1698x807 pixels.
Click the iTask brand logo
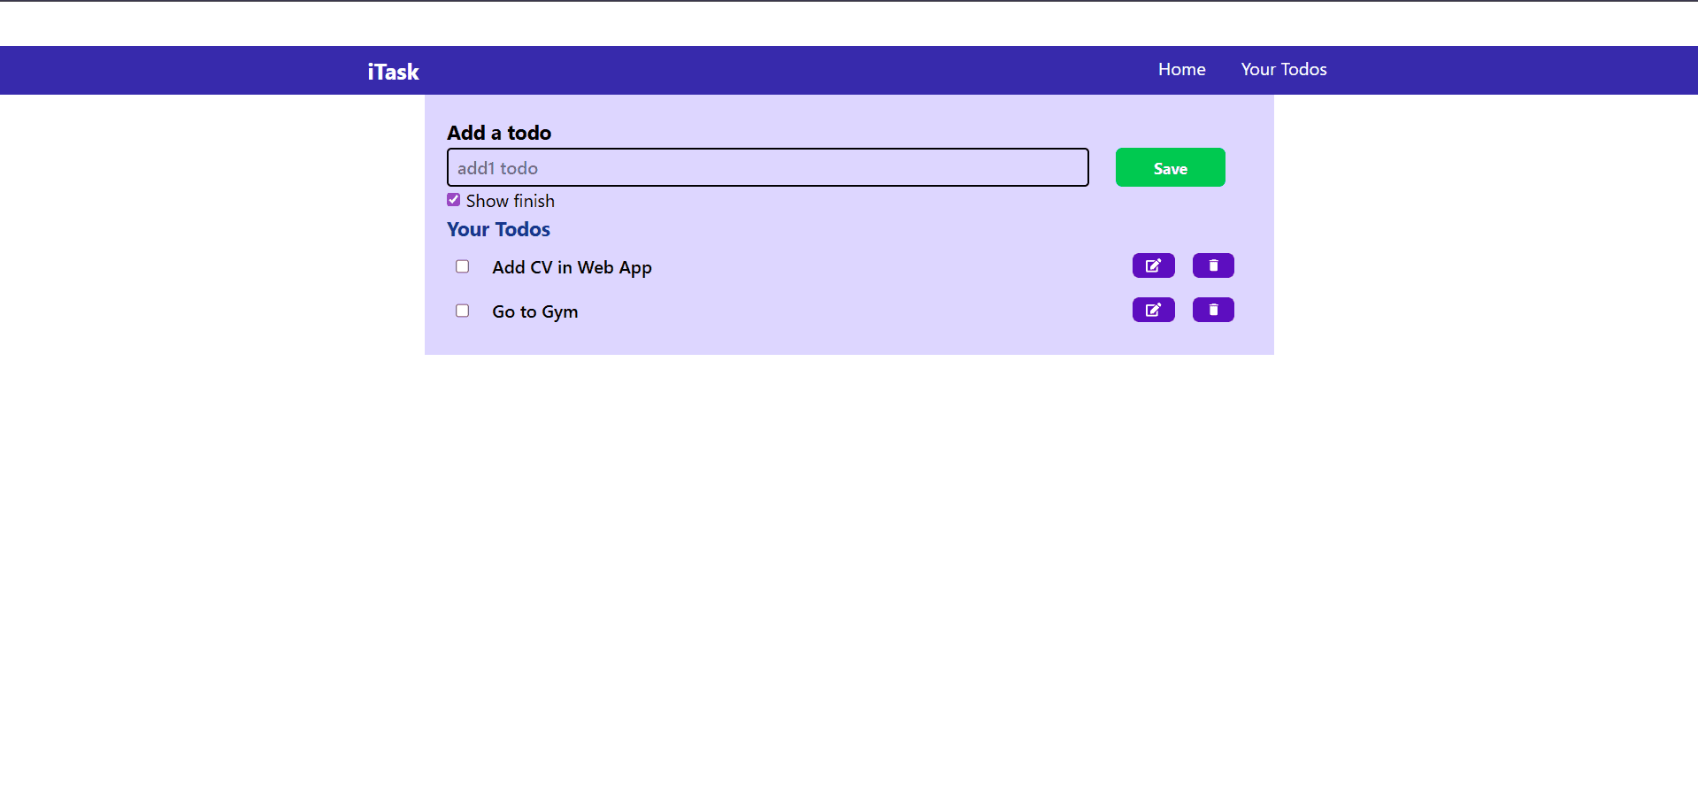(x=392, y=72)
